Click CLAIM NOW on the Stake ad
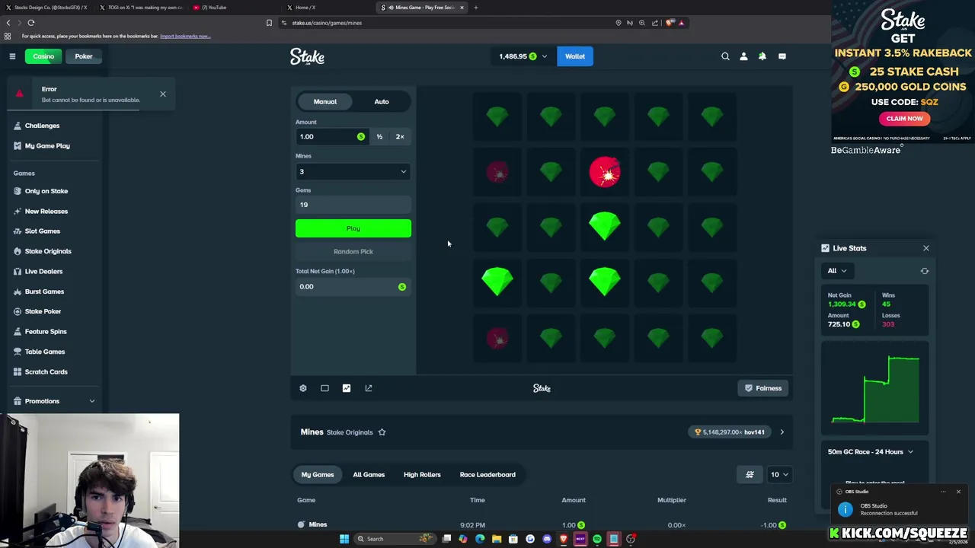Image resolution: width=975 pixels, height=548 pixels. point(904,119)
